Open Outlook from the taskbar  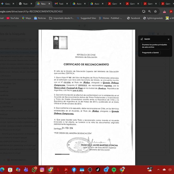point(106,169)
